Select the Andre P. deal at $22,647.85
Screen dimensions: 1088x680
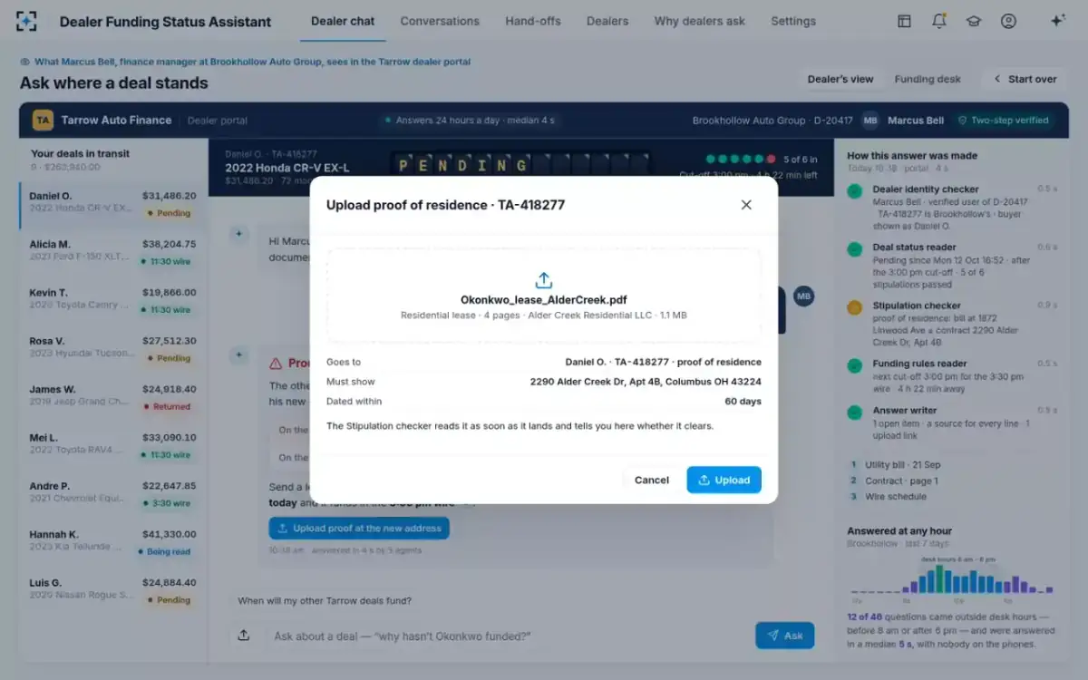click(x=113, y=494)
